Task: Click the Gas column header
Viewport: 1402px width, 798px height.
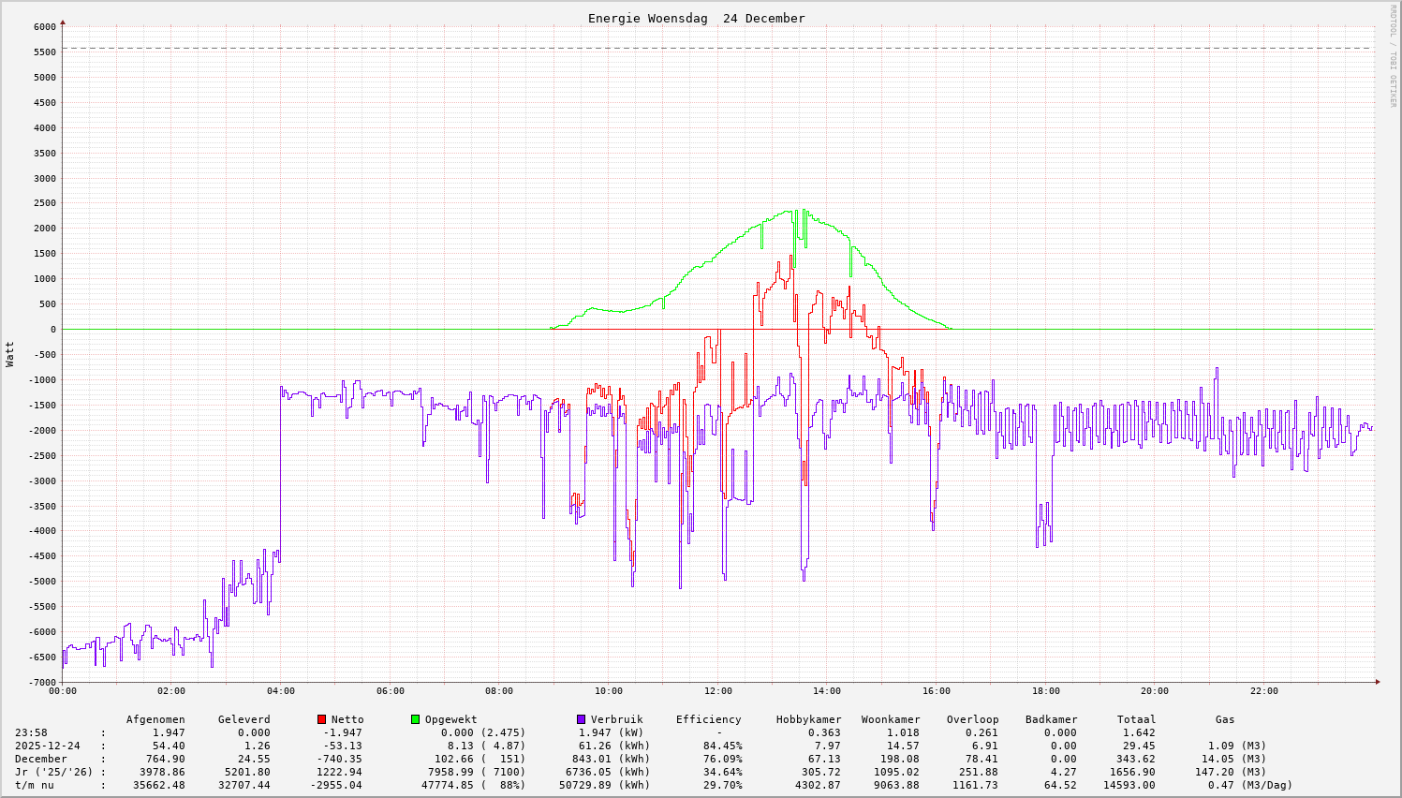Action: coord(1225,719)
